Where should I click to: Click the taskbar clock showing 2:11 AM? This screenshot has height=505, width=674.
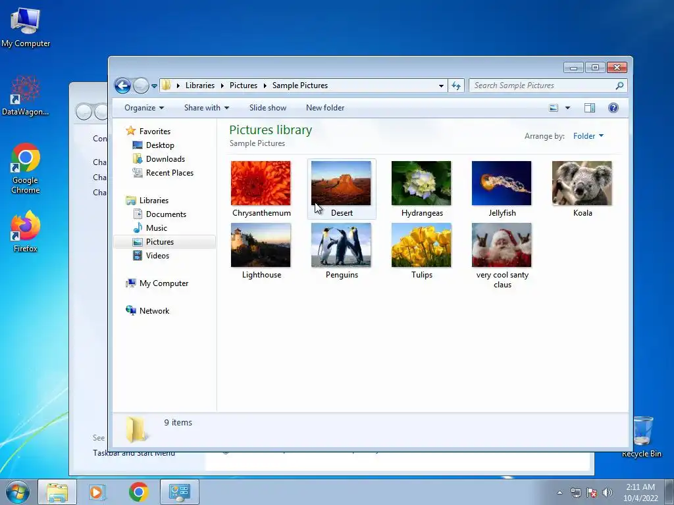pos(640,492)
